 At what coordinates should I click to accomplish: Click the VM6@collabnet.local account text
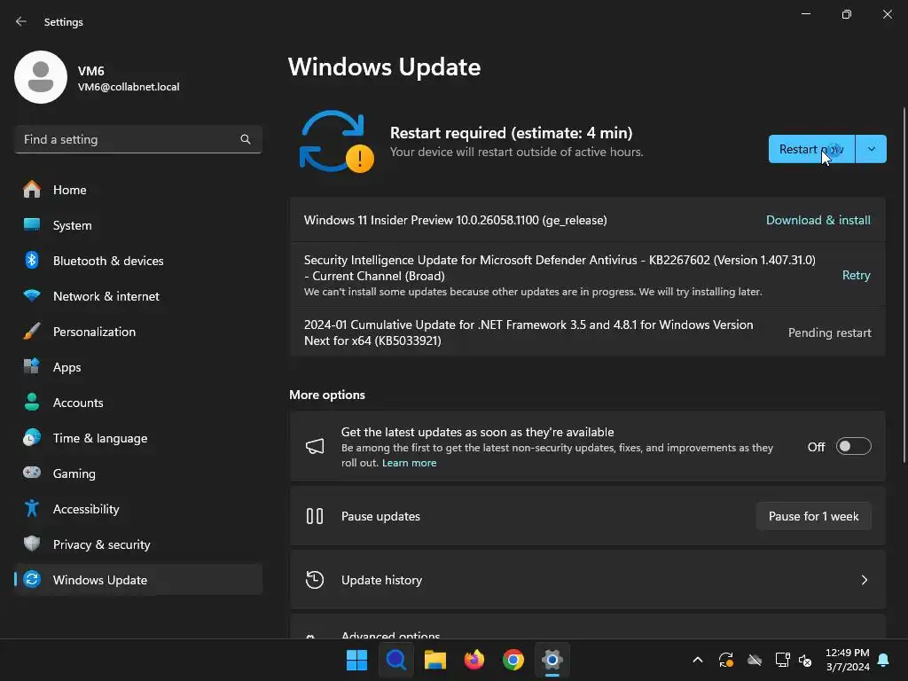tap(129, 87)
